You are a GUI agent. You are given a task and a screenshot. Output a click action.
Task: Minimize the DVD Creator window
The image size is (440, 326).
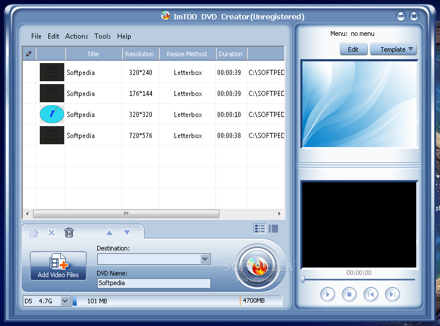(x=401, y=16)
